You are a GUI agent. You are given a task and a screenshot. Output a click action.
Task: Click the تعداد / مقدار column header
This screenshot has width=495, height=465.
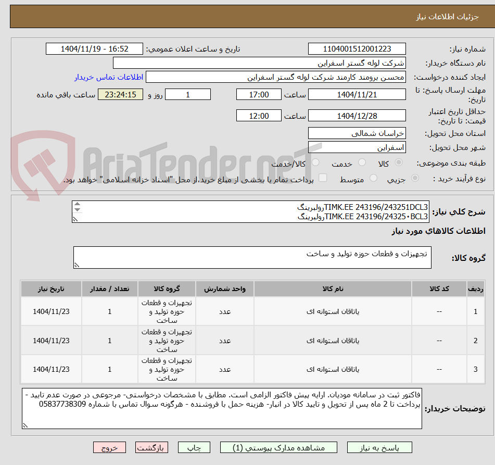[x=109, y=288]
